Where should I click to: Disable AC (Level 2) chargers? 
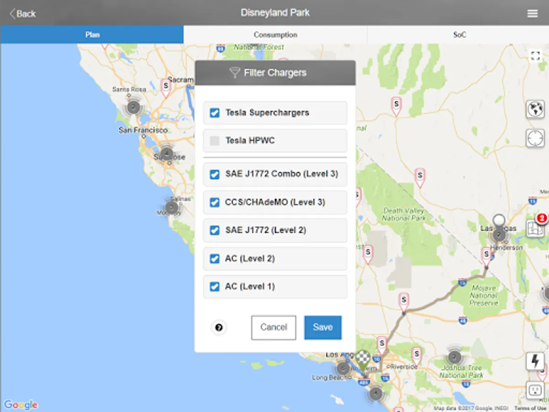pyautogui.click(x=215, y=259)
